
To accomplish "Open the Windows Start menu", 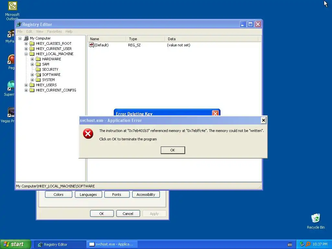I will 15,244.
